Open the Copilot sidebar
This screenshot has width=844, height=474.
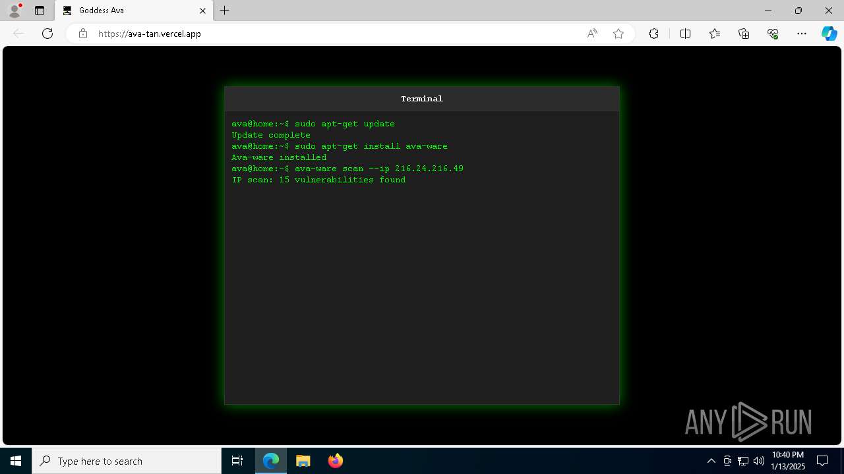tap(829, 34)
